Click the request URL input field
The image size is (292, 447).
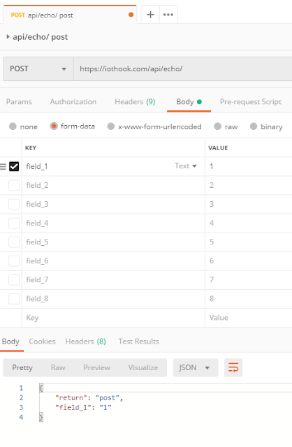click(183, 68)
